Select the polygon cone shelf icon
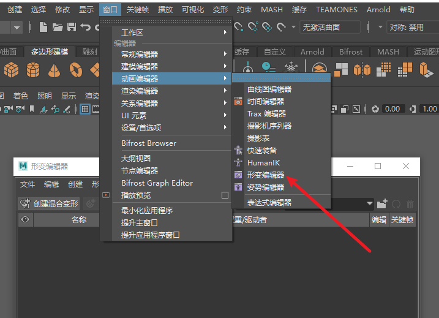The width and height of the screenshot is (439, 318). click(x=54, y=70)
